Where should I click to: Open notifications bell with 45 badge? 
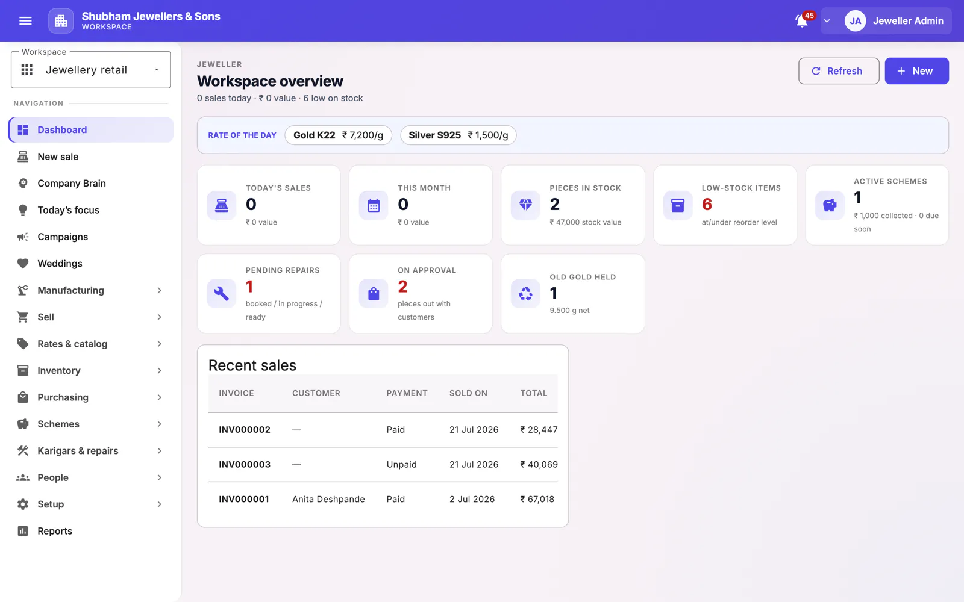point(802,21)
